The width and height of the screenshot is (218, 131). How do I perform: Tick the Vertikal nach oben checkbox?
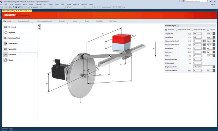pos(192,30)
